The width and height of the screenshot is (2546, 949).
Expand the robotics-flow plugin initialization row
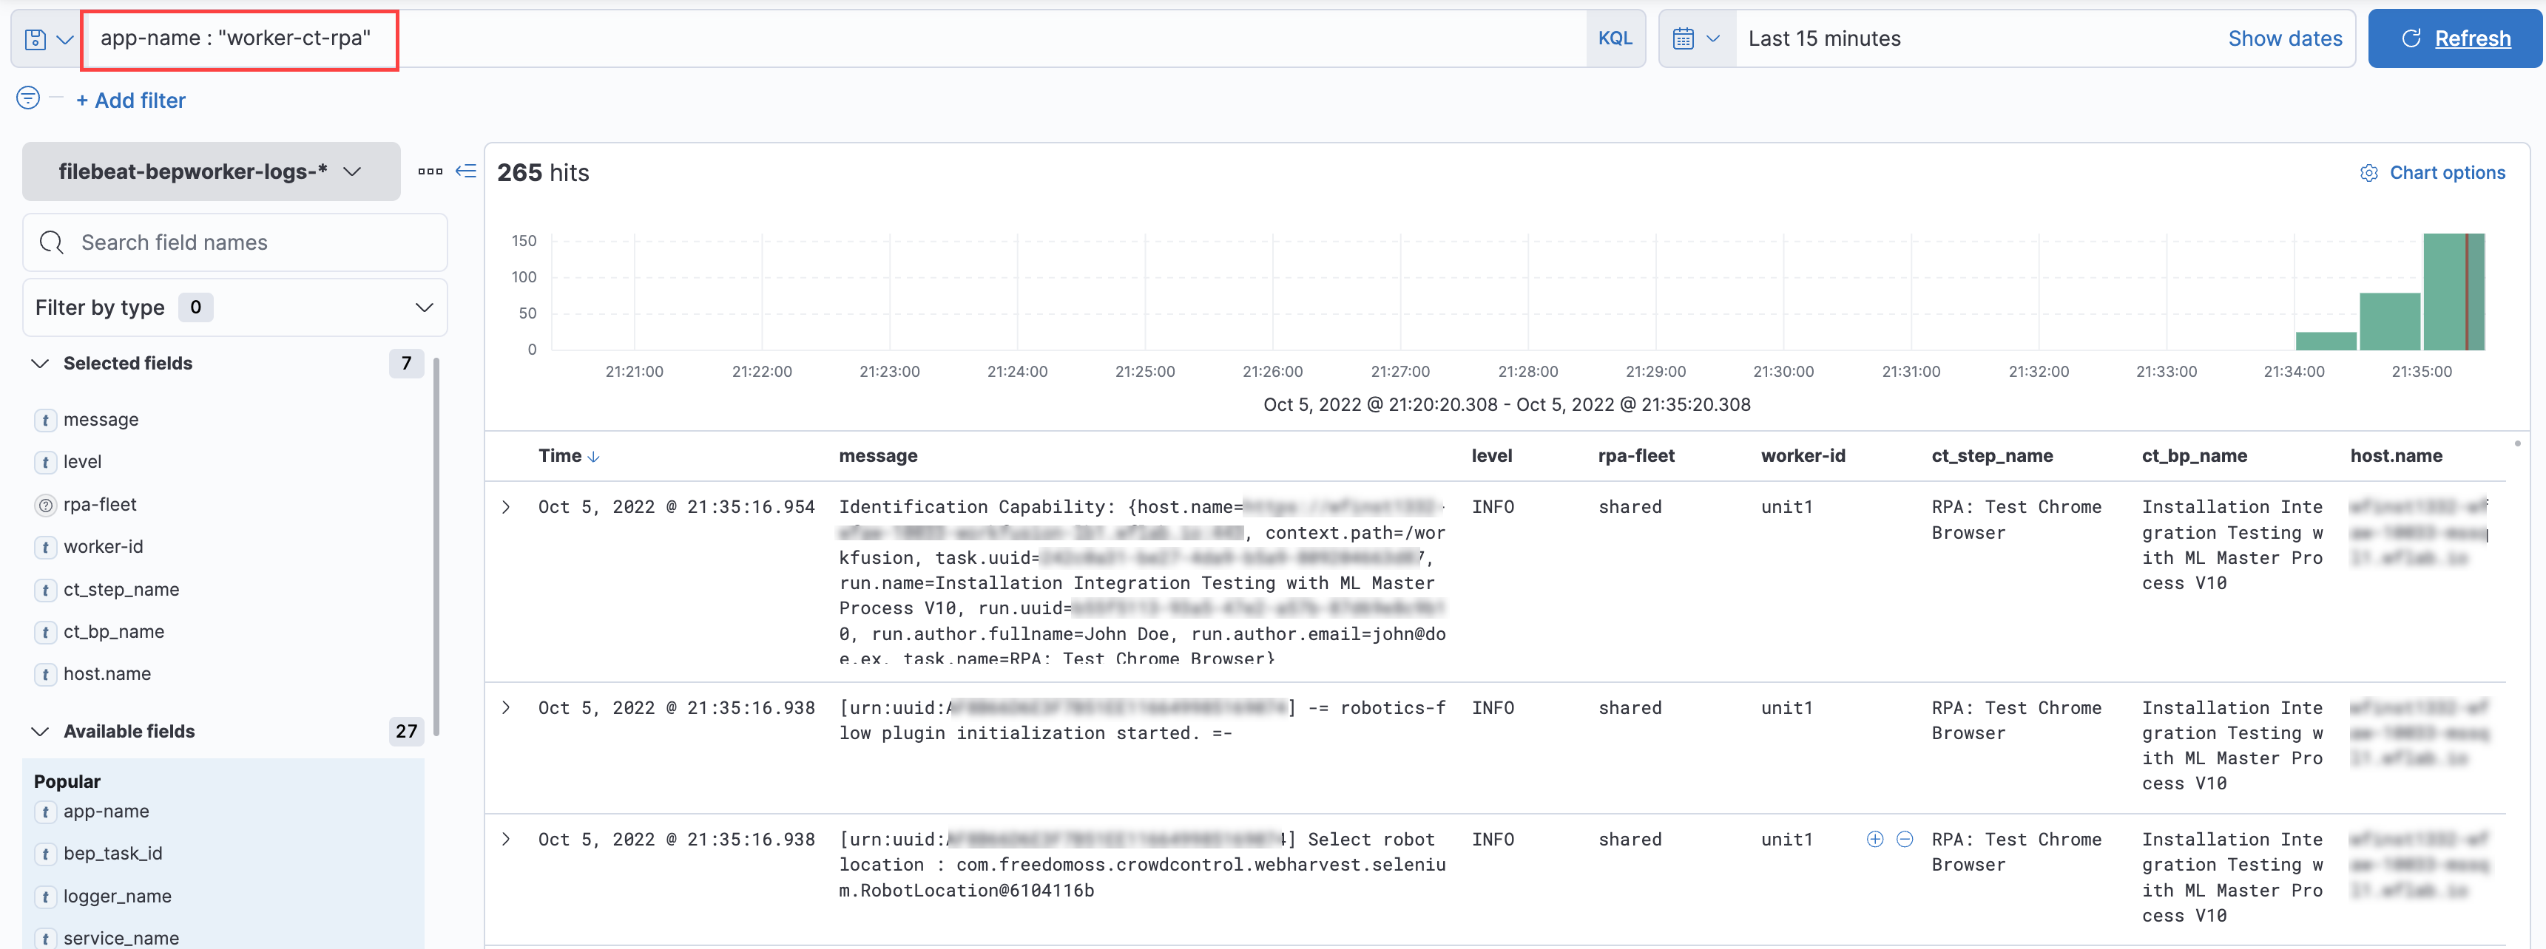pos(506,708)
